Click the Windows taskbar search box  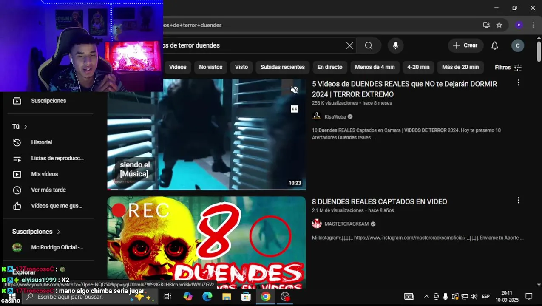click(90, 297)
